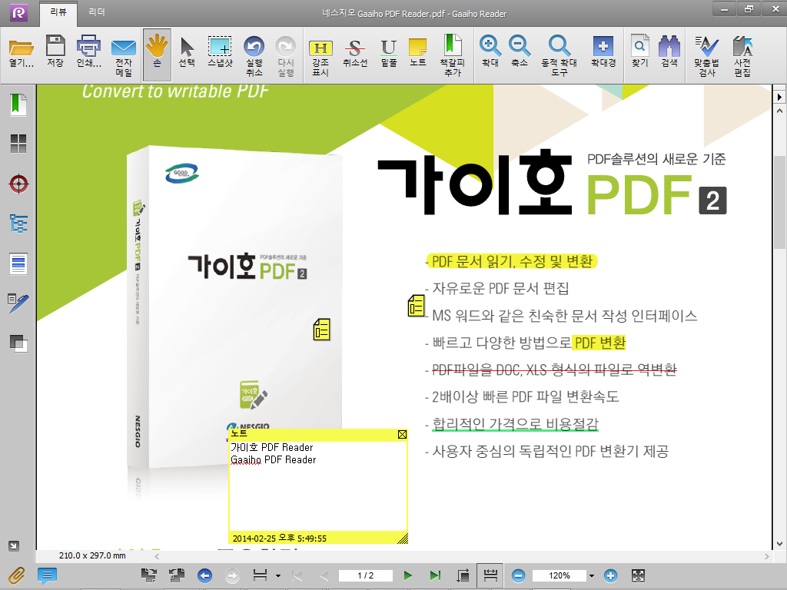
Task: Open the attachments paperclip panel
Action: [15, 575]
